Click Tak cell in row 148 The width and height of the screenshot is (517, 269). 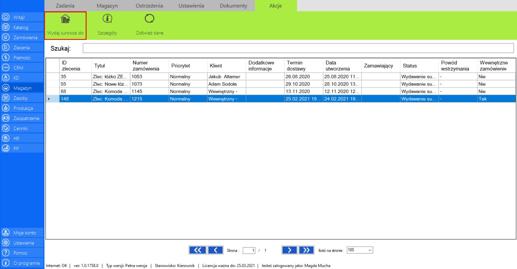pyautogui.click(x=497, y=99)
